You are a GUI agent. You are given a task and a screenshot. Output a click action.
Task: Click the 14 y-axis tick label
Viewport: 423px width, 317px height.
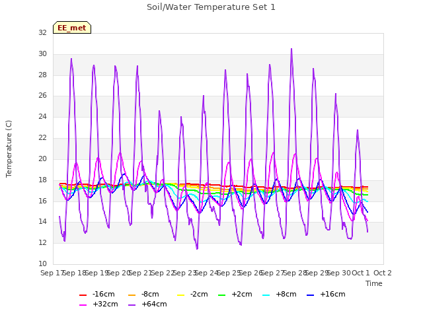pos(42,222)
